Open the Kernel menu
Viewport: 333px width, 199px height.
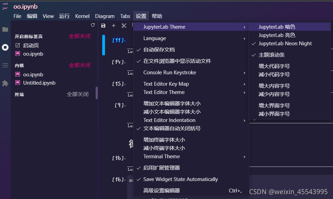82,16
